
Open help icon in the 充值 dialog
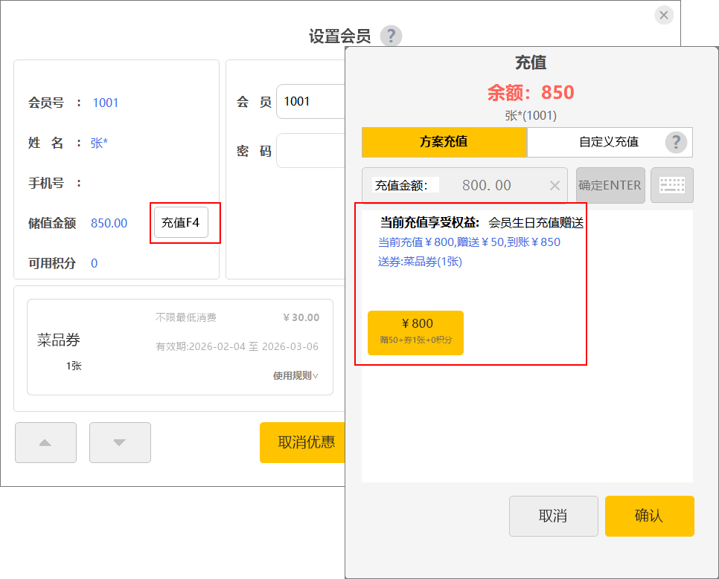[x=676, y=142]
